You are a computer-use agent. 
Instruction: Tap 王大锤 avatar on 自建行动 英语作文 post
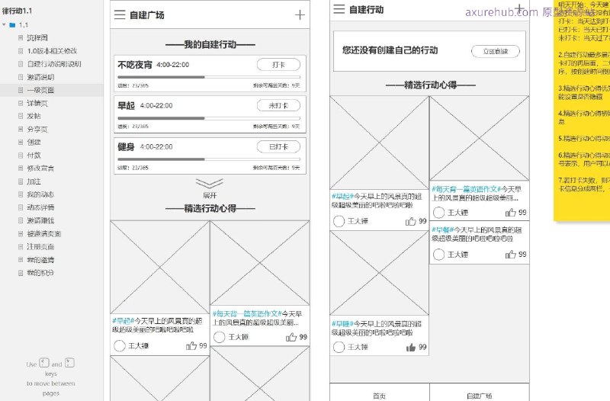pyautogui.click(x=439, y=213)
